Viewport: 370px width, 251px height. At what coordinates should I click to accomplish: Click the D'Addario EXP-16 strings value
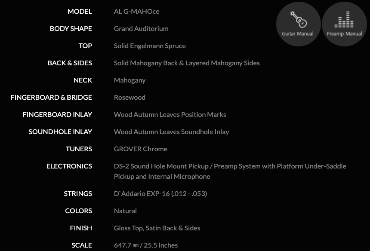point(160,193)
